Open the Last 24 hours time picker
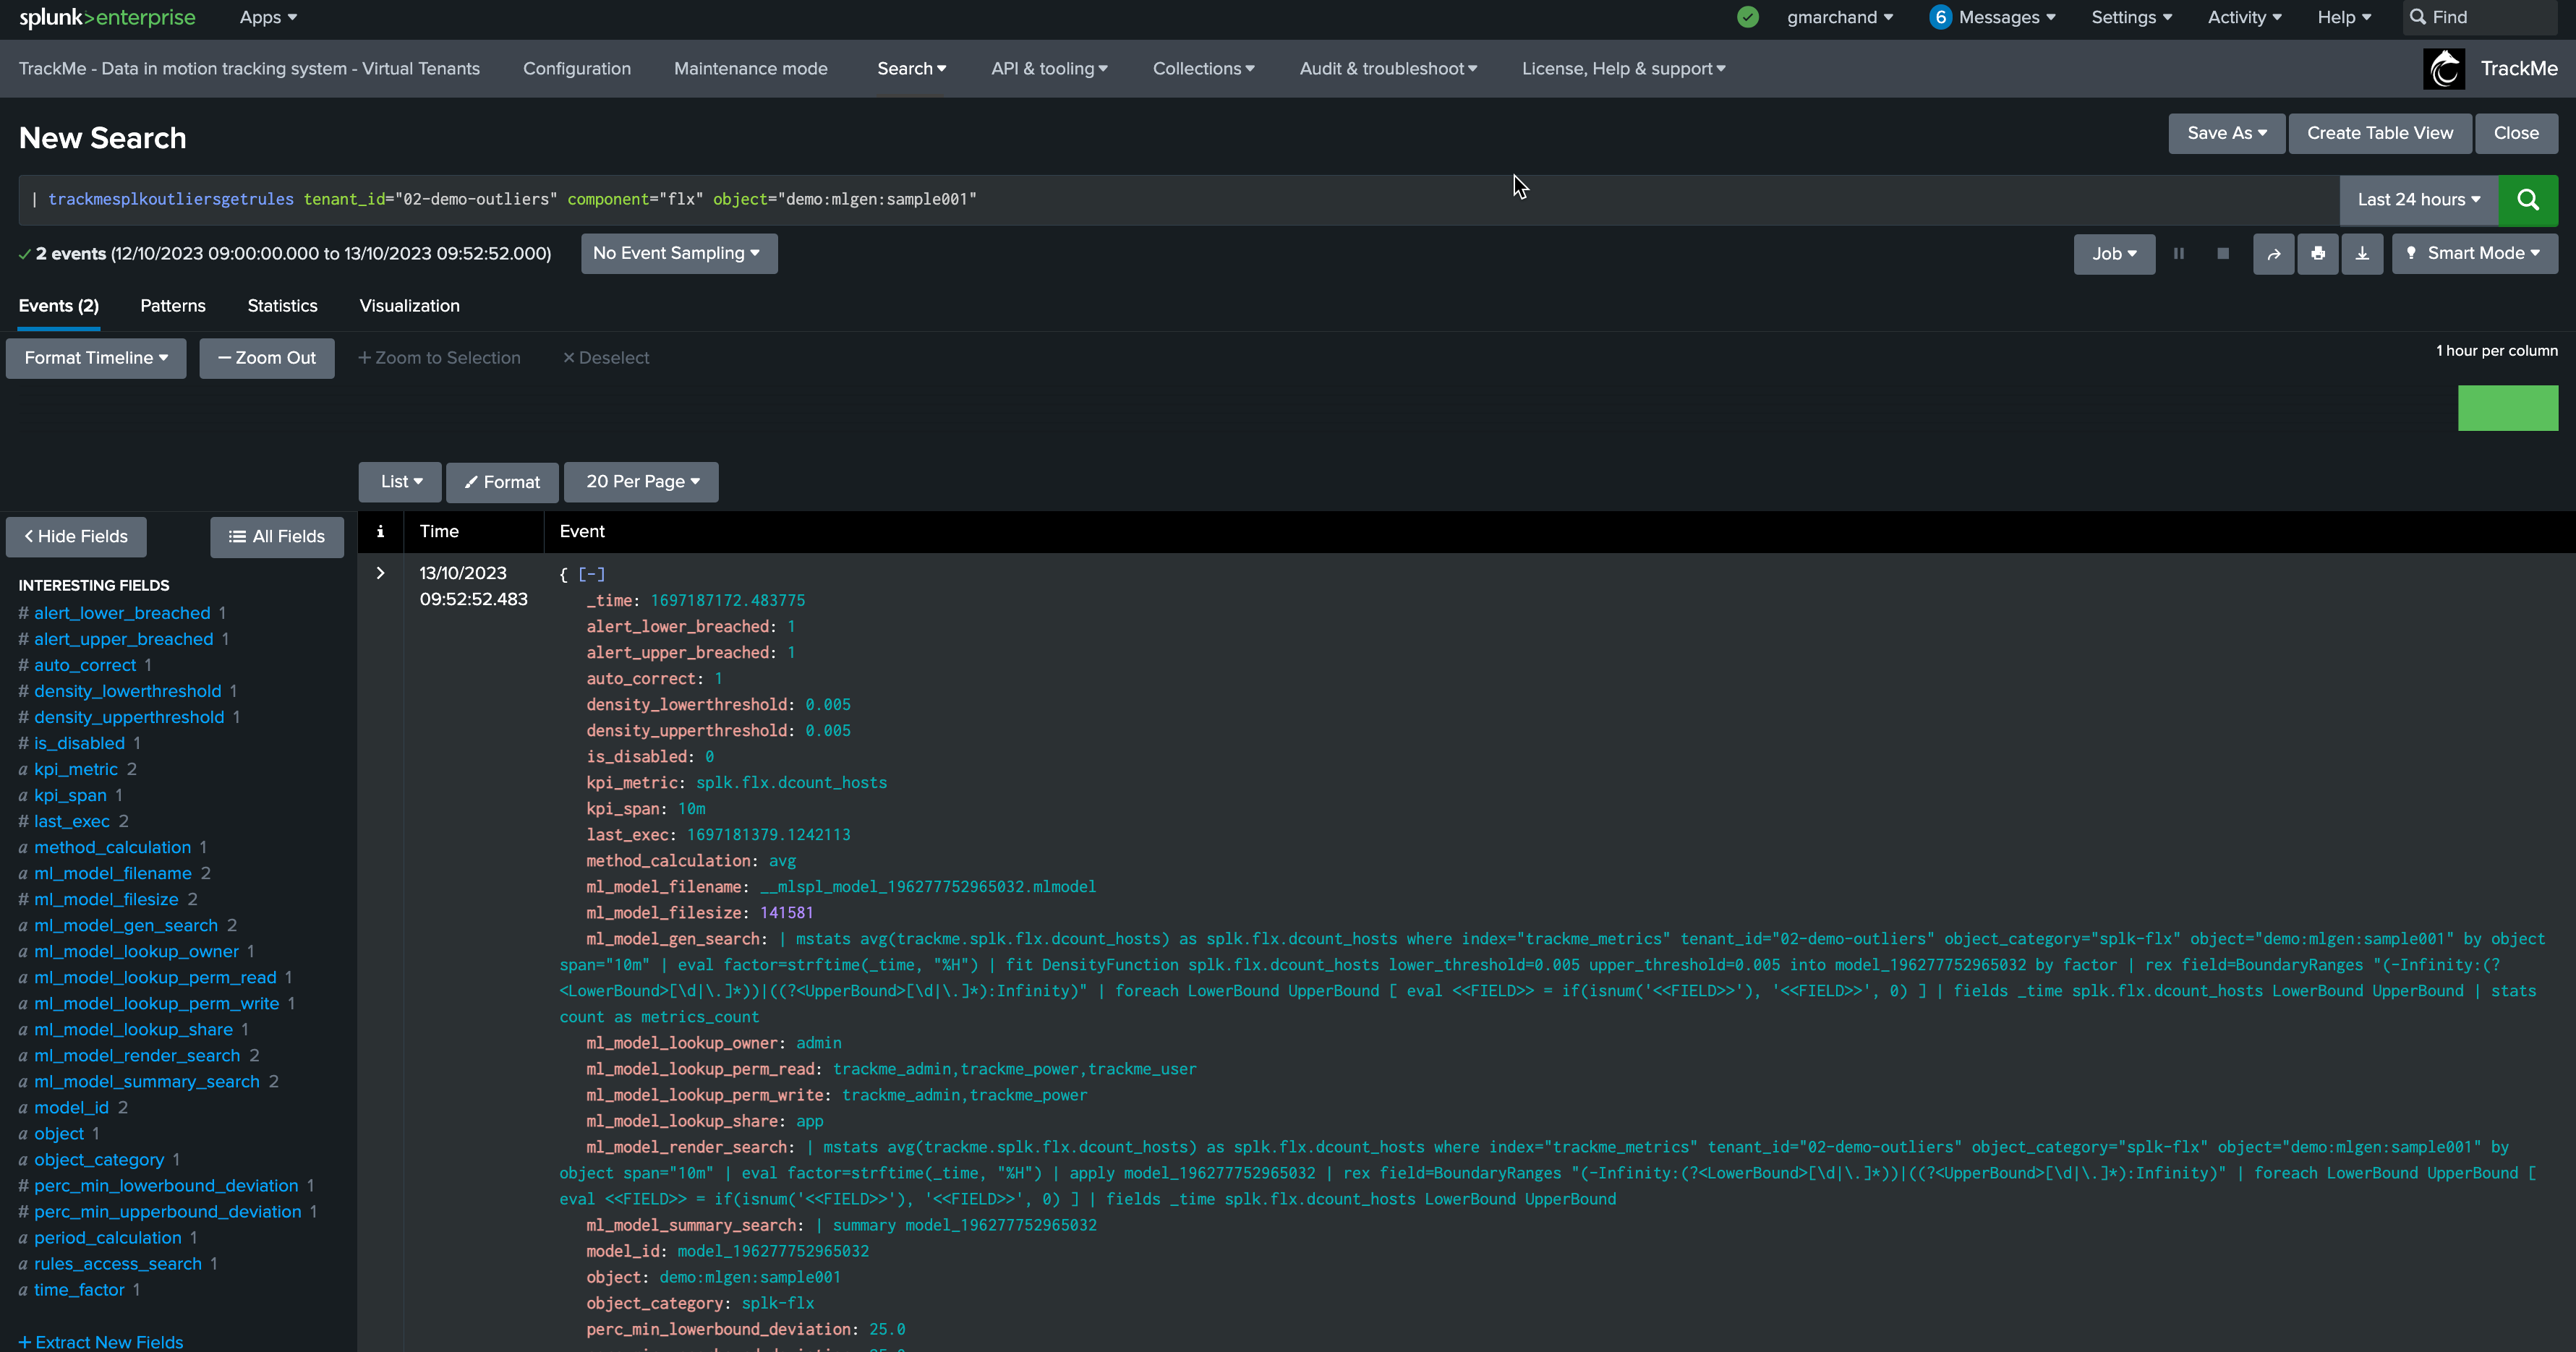 2418,200
